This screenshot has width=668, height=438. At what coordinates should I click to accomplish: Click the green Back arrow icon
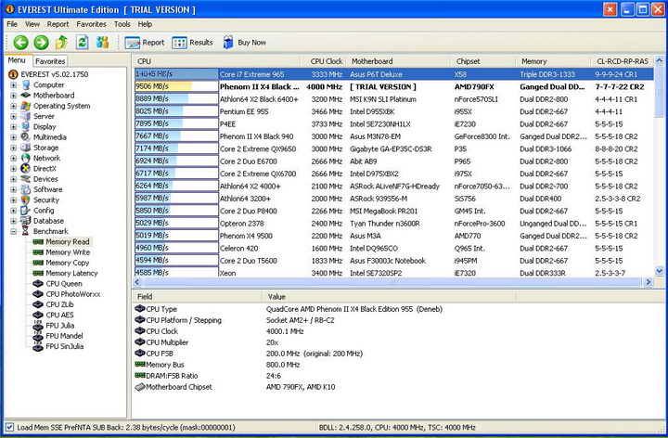pos(20,42)
